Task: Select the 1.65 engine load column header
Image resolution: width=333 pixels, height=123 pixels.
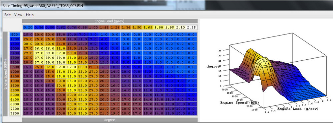Action: pyautogui.click(x=148, y=28)
